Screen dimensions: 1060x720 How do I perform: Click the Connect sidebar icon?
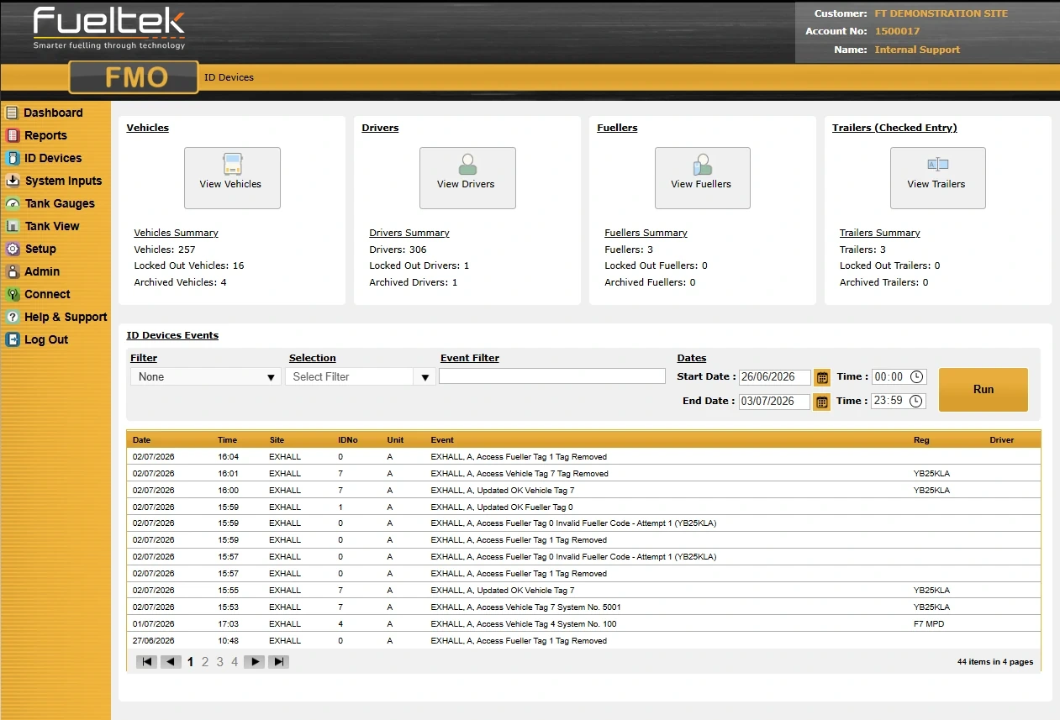[x=12, y=294]
